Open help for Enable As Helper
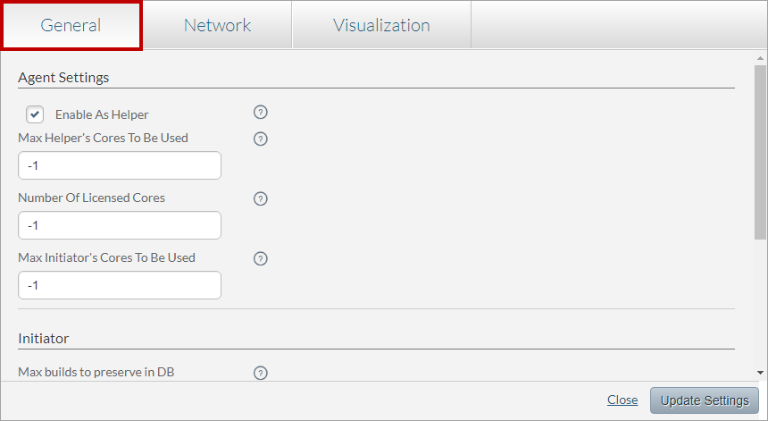 coord(261,113)
